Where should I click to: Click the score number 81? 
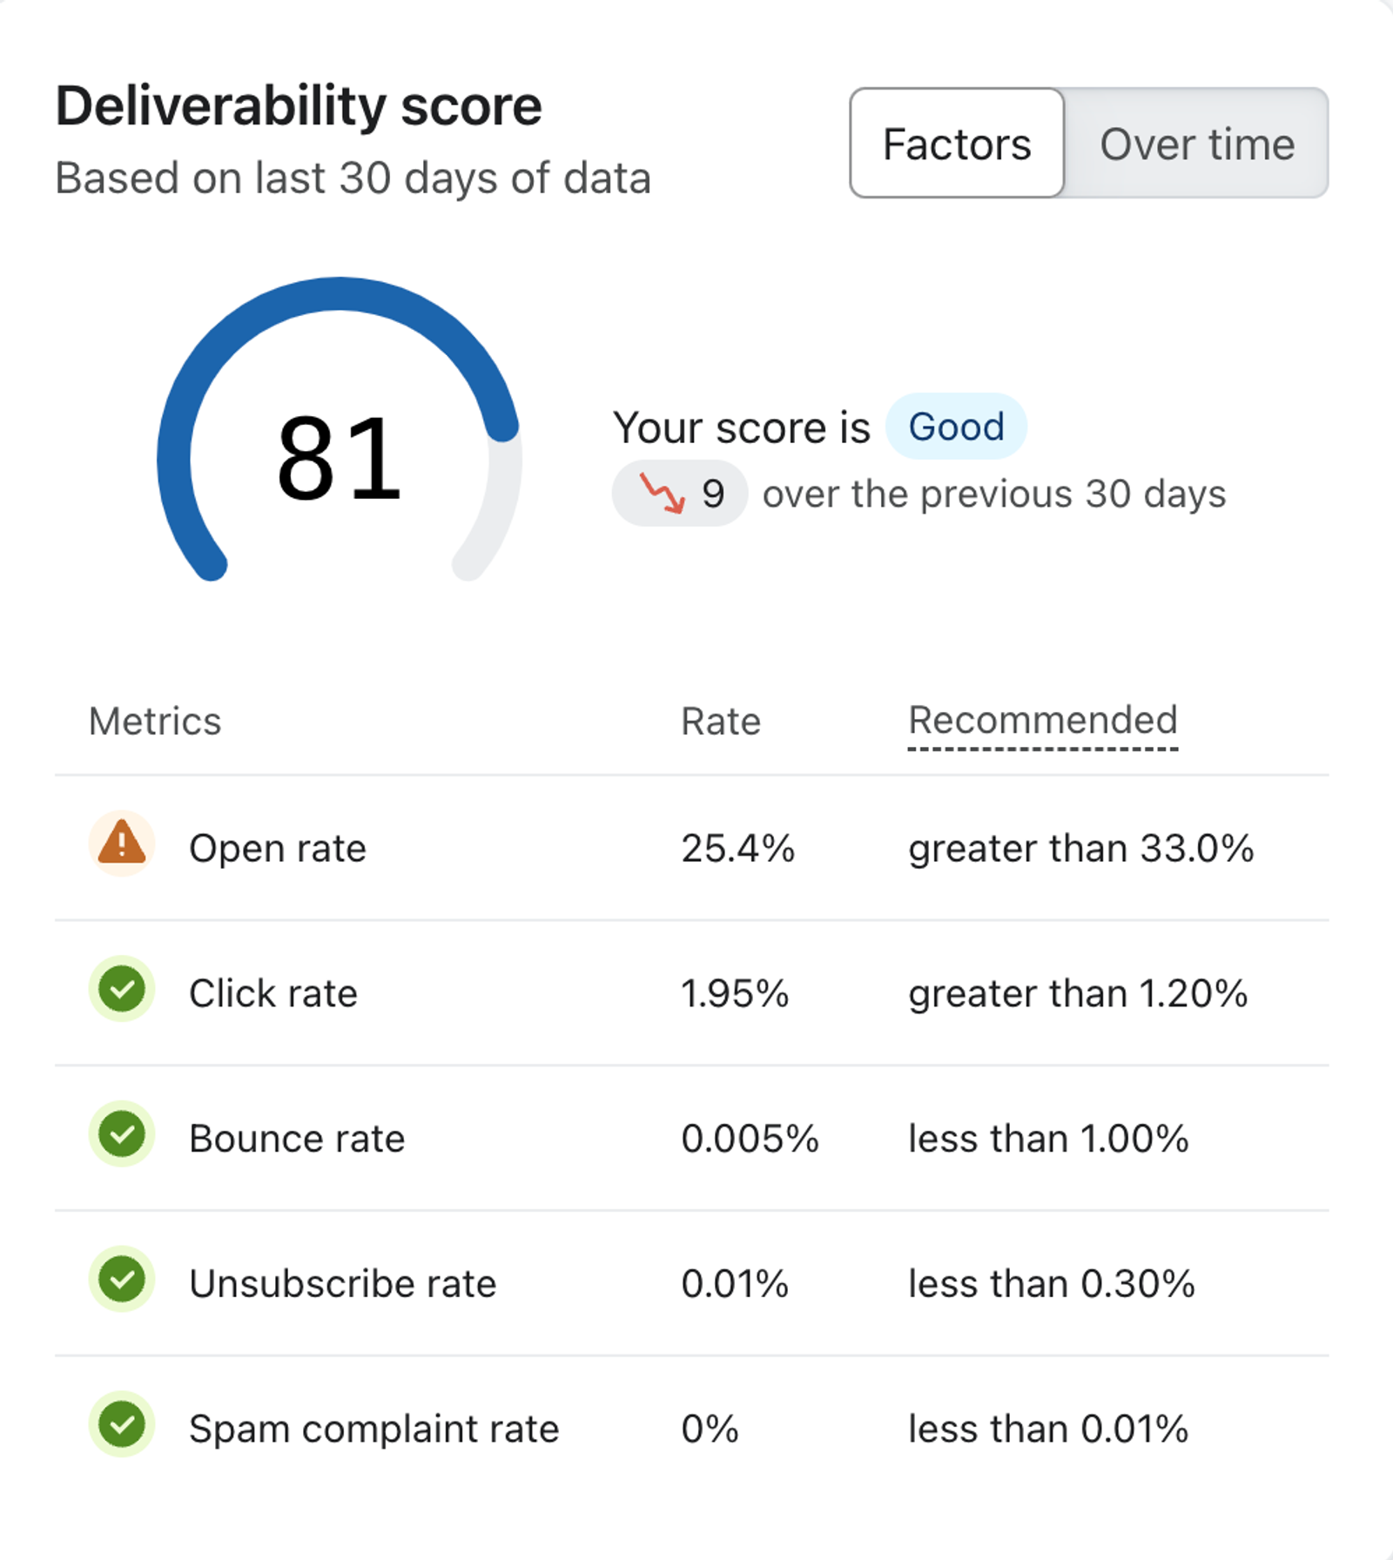[339, 458]
